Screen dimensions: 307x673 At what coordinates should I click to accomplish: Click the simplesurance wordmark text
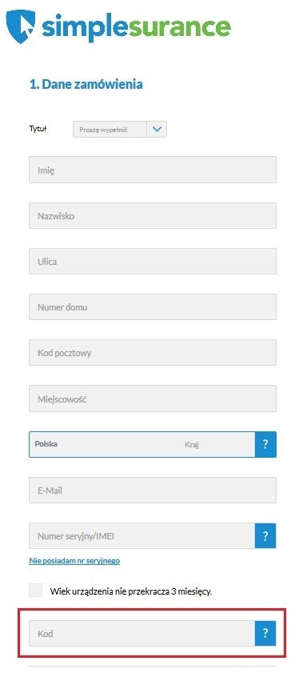click(136, 27)
